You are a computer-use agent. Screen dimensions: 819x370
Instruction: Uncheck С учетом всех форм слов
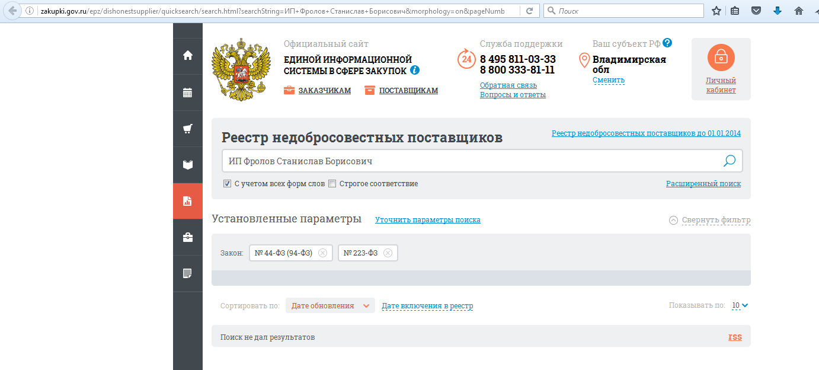click(x=227, y=184)
